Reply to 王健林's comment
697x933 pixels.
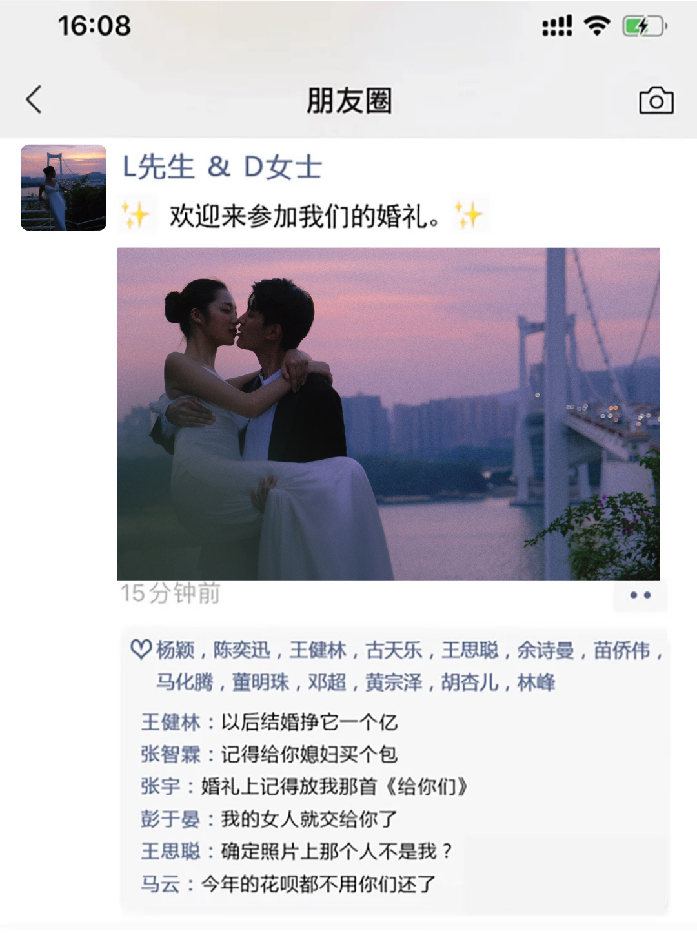(x=269, y=722)
